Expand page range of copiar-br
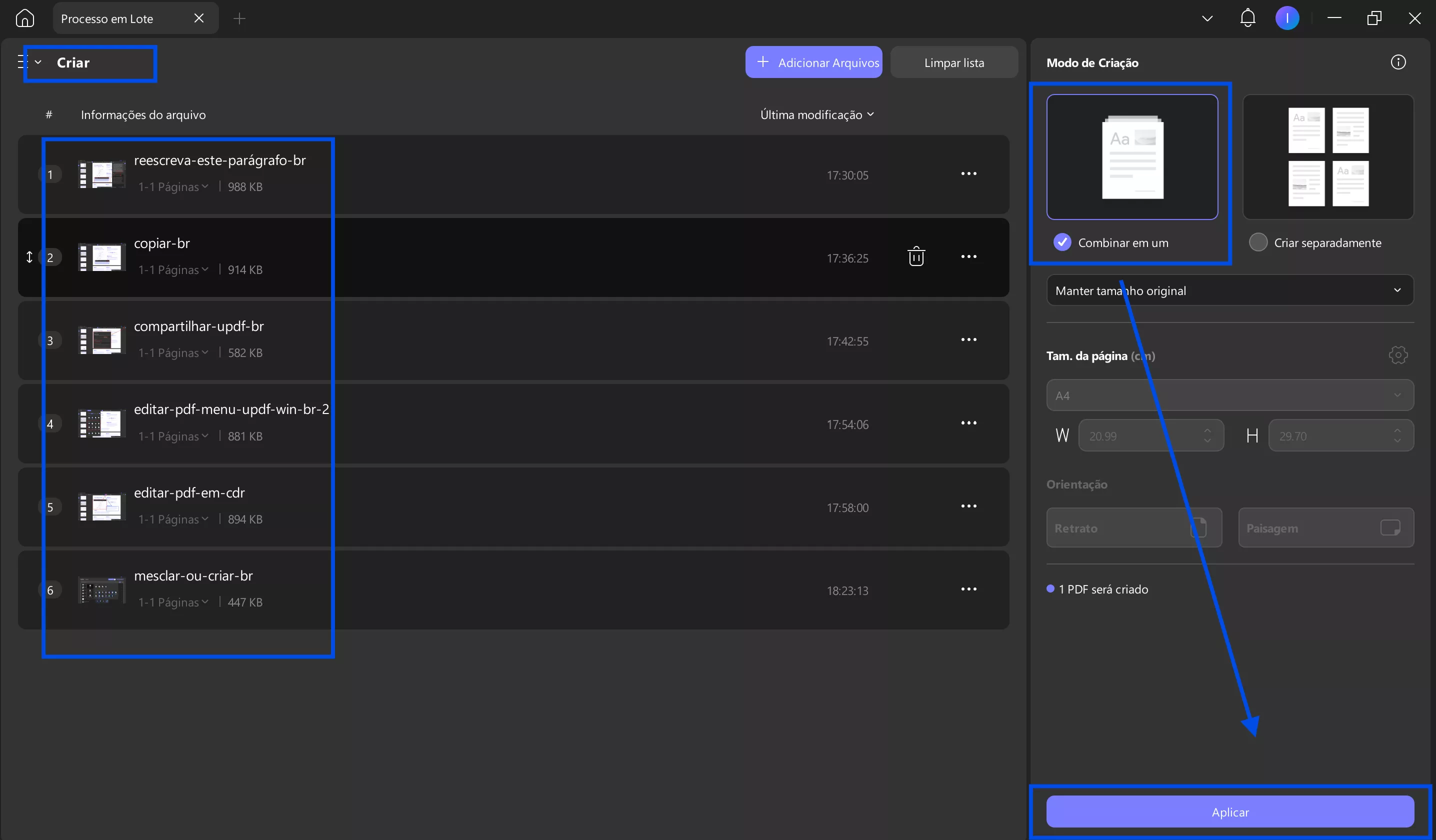1436x840 pixels. pyautogui.click(x=173, y=270)
